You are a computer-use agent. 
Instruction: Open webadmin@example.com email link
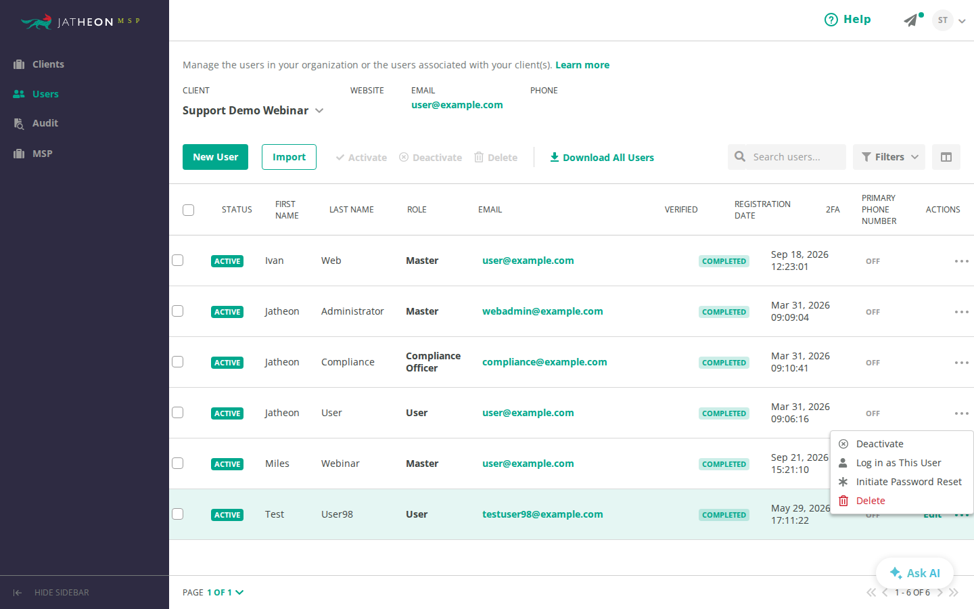click(x=542, y=311)
